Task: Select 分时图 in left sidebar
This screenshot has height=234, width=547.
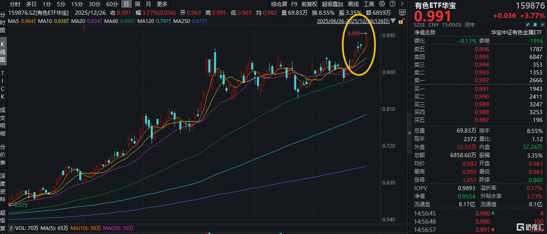Action: tap(3, 22)
